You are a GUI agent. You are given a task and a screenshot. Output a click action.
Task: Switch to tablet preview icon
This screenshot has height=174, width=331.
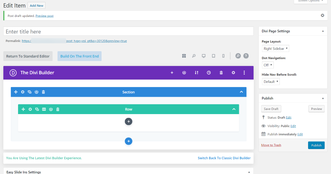(213, 56)
